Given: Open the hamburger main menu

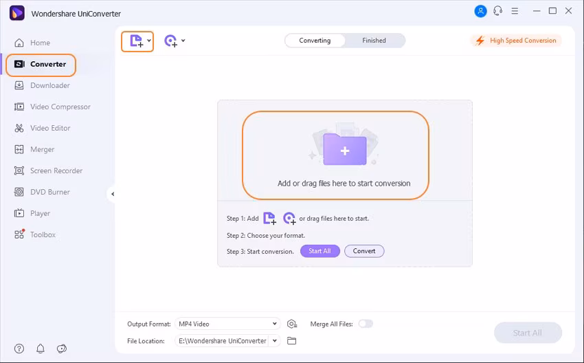Looking at the screenshot, I should (515, 11).
